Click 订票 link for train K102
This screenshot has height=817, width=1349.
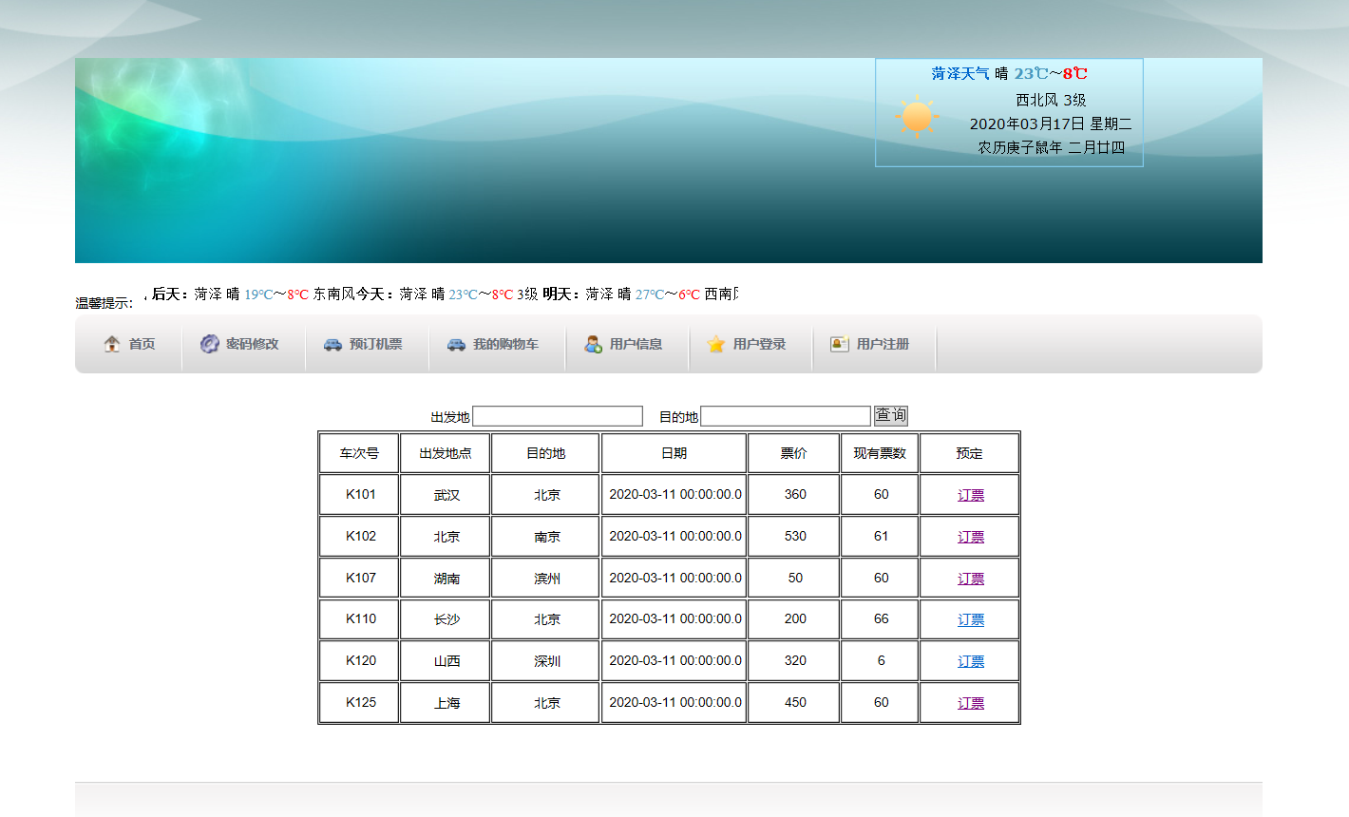coord(971,537)
